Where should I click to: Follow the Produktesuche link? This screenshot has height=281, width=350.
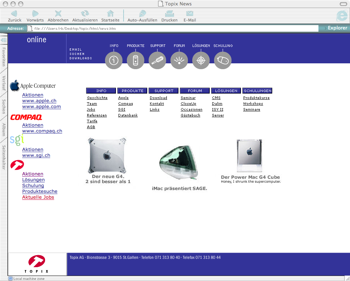[x=40, y=191]
